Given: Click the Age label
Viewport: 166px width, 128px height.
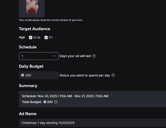Looking at the screenshot, I should pyautogui.click(x=22, y=37).
